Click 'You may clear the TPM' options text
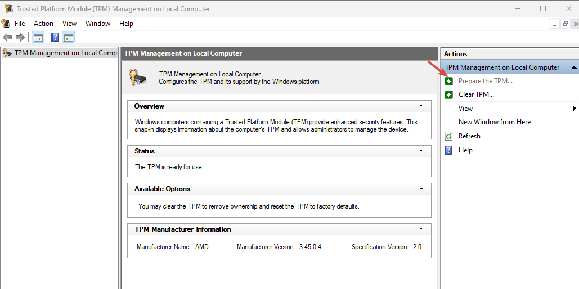 pyautogui.click(x=249, y=207)
